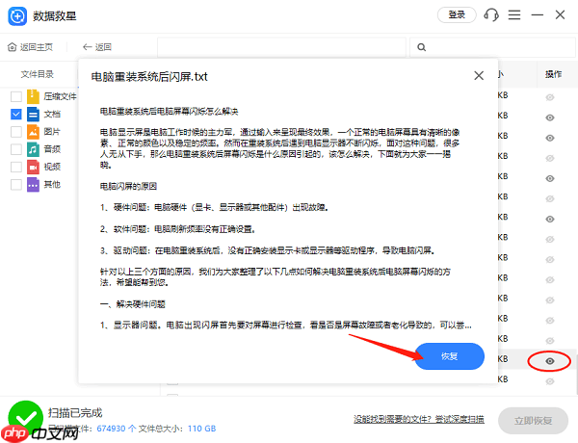Click the 返回 back arrow link
The image size is (578, 443).
coord(97,47)
